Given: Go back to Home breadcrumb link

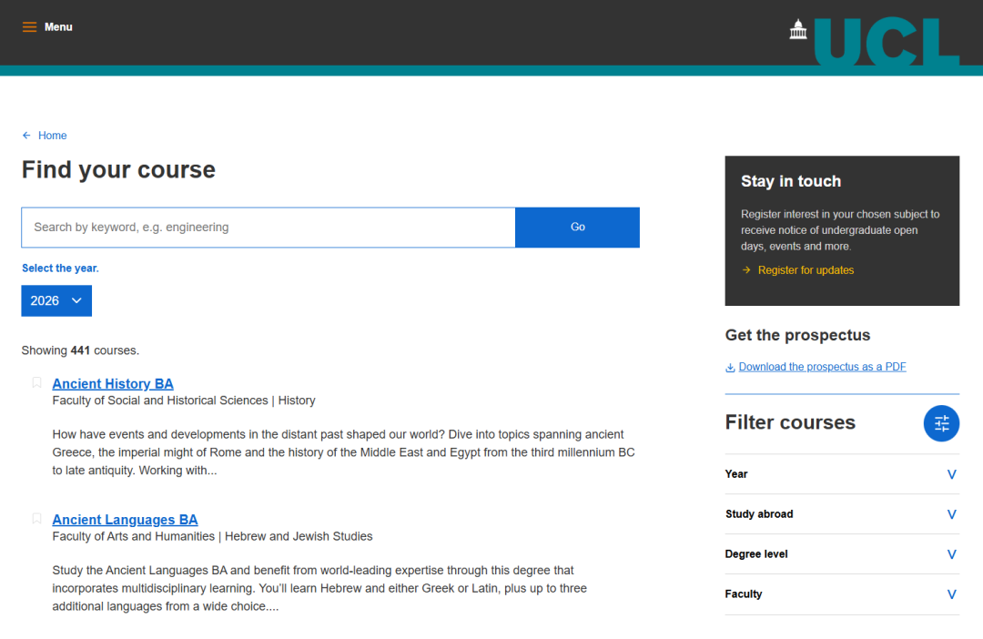Looking at the screenshot, I should pos(52,136).
